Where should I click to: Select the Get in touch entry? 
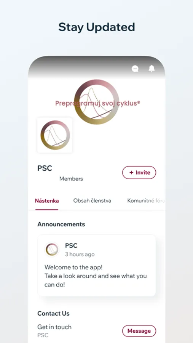(54, 327)
